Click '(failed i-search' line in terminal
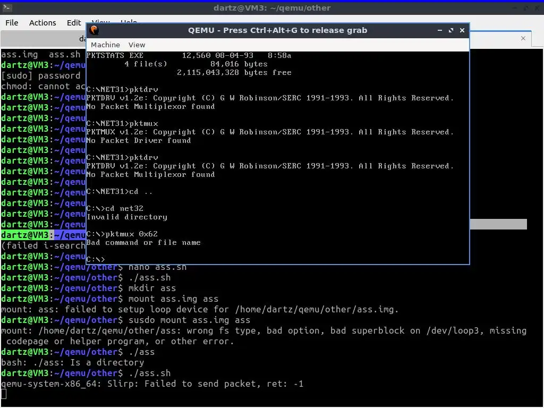544x408 pixels. [44, 245]
